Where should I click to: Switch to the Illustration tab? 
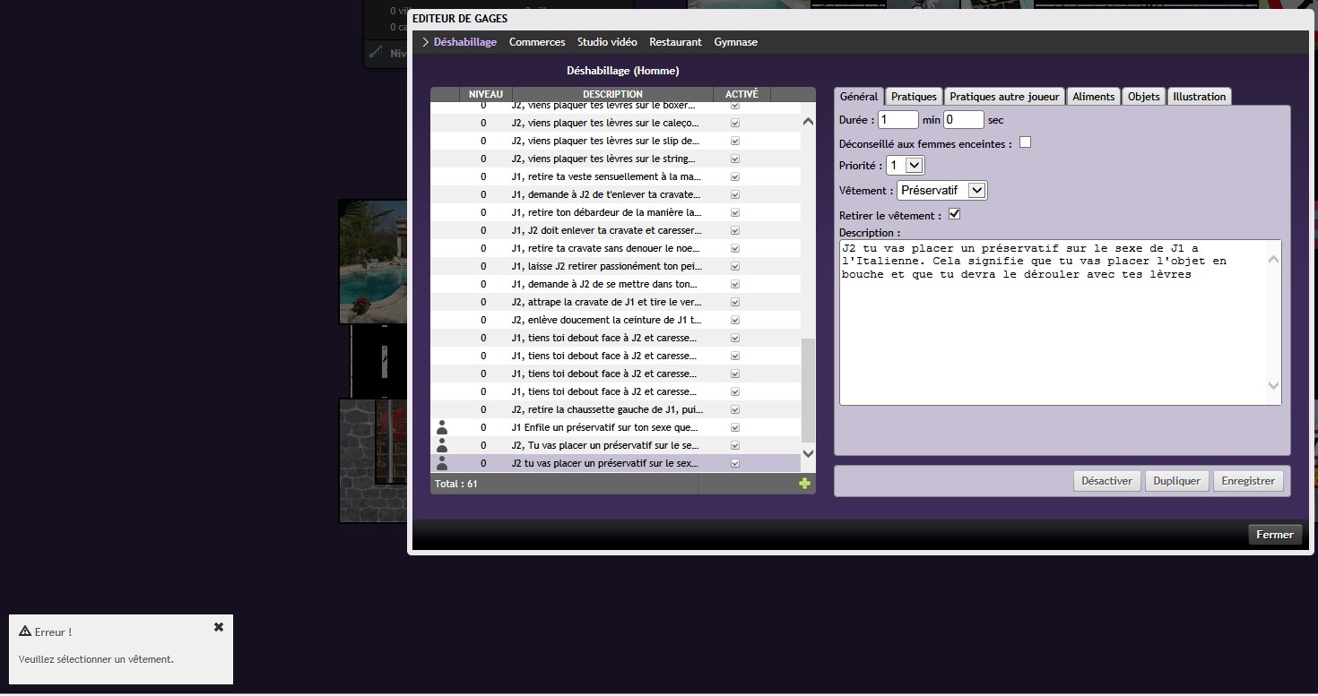(1199, 97)
